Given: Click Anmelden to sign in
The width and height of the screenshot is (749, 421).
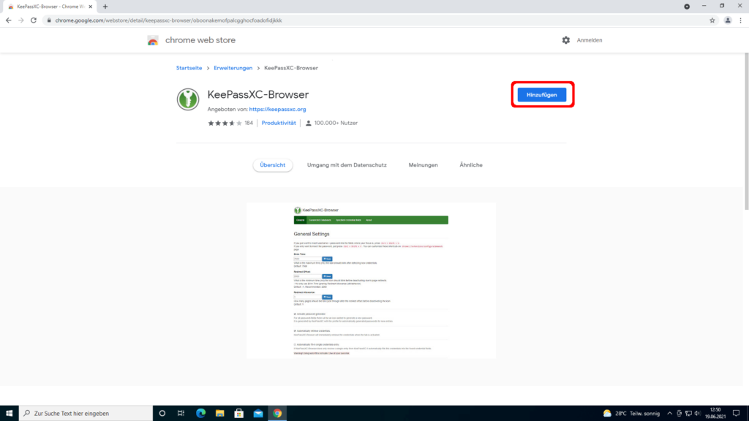Looking at the screenshot, I should pyautogui.click(x=590, y=40).
